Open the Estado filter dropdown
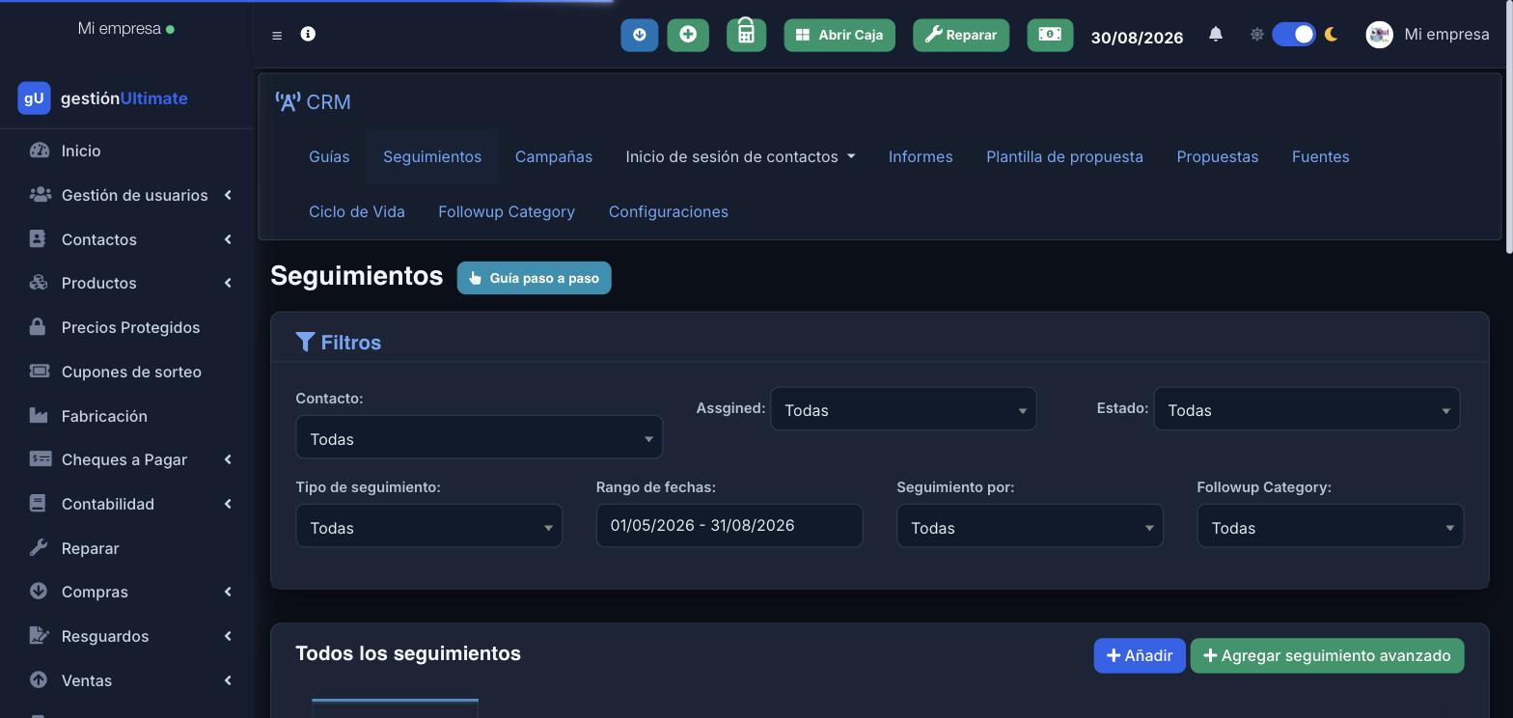The image size is (1513, 718). pyautogui.click(x=1307, y=409)
